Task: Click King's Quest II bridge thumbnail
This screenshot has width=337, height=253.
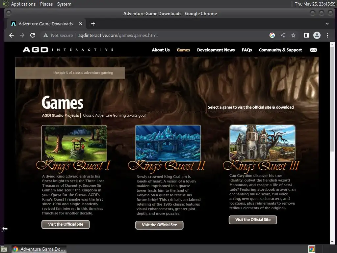Action: [168, 143]
